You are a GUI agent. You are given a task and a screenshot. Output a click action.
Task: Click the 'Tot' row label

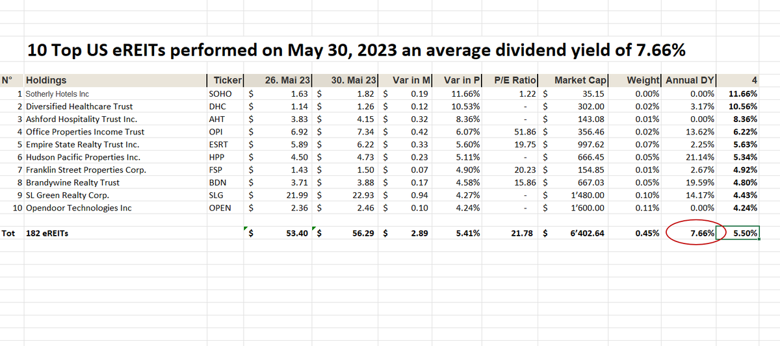[12, 233]
